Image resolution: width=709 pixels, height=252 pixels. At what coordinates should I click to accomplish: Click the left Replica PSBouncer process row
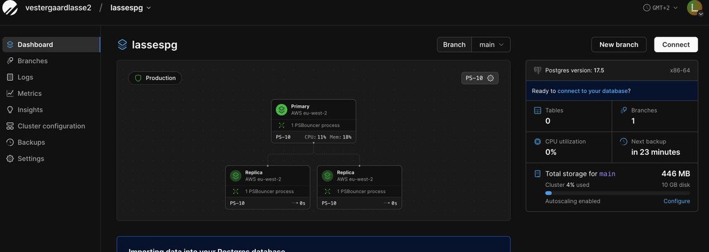[268, 191]
